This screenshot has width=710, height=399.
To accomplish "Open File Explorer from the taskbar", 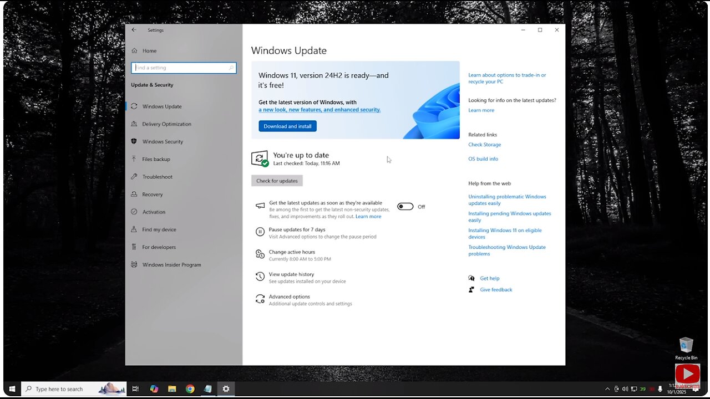I will (x=172, y=389).
